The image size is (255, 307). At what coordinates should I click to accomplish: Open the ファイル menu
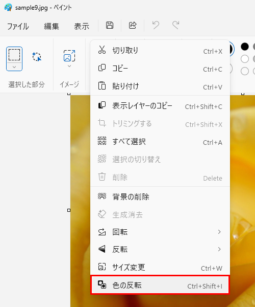click(x=18, y=26)
